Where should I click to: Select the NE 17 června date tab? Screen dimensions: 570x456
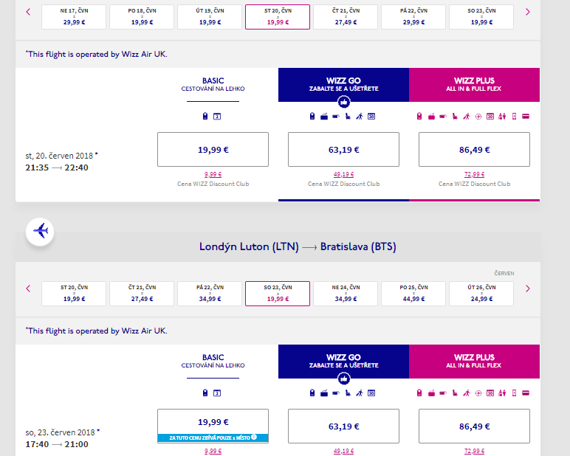tap(74, 16)
